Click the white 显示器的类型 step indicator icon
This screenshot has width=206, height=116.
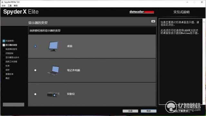coord(4,45)
